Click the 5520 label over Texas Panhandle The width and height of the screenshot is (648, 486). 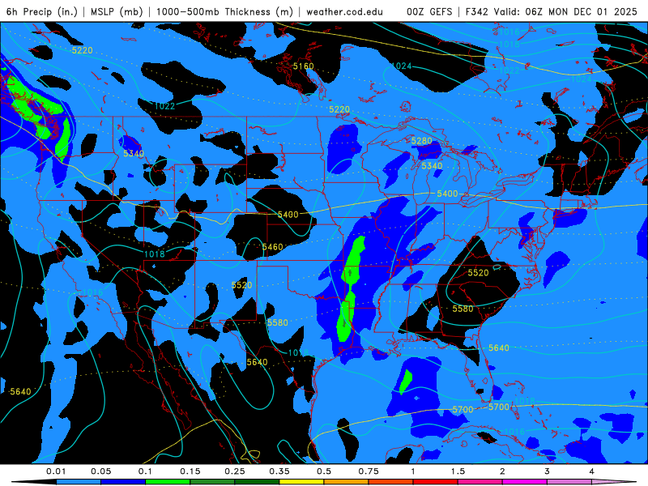pyautogui.click(x=241, y=285)
